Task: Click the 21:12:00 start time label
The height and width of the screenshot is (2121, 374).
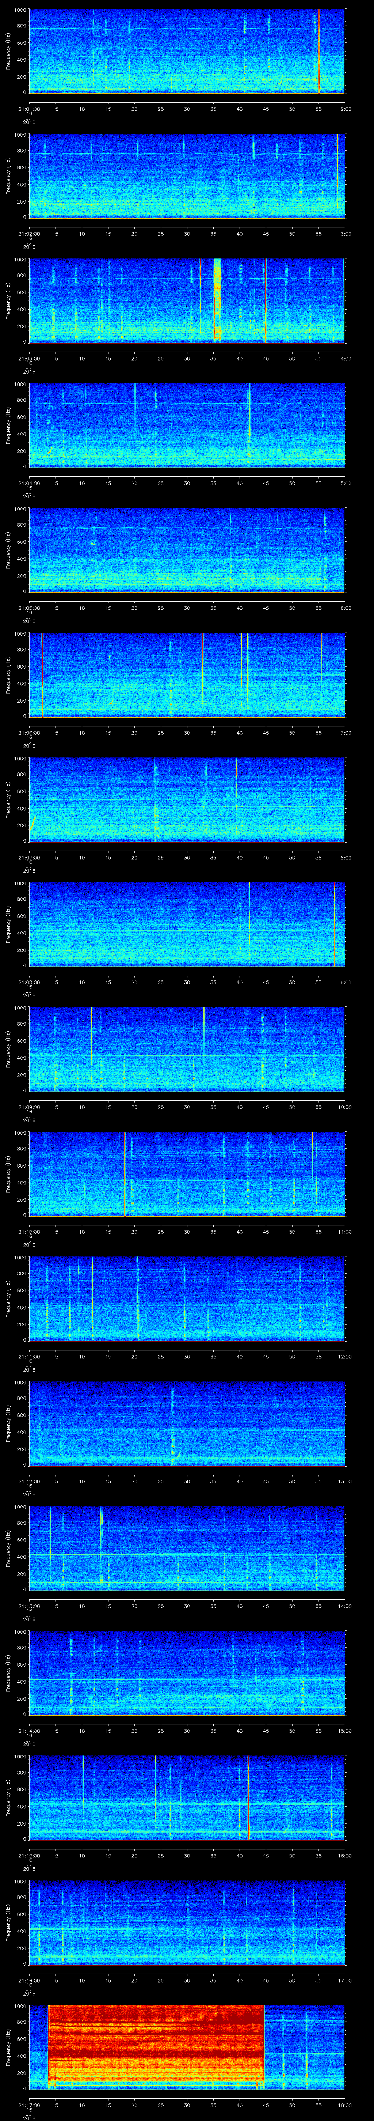Action: click(29, 1481)
